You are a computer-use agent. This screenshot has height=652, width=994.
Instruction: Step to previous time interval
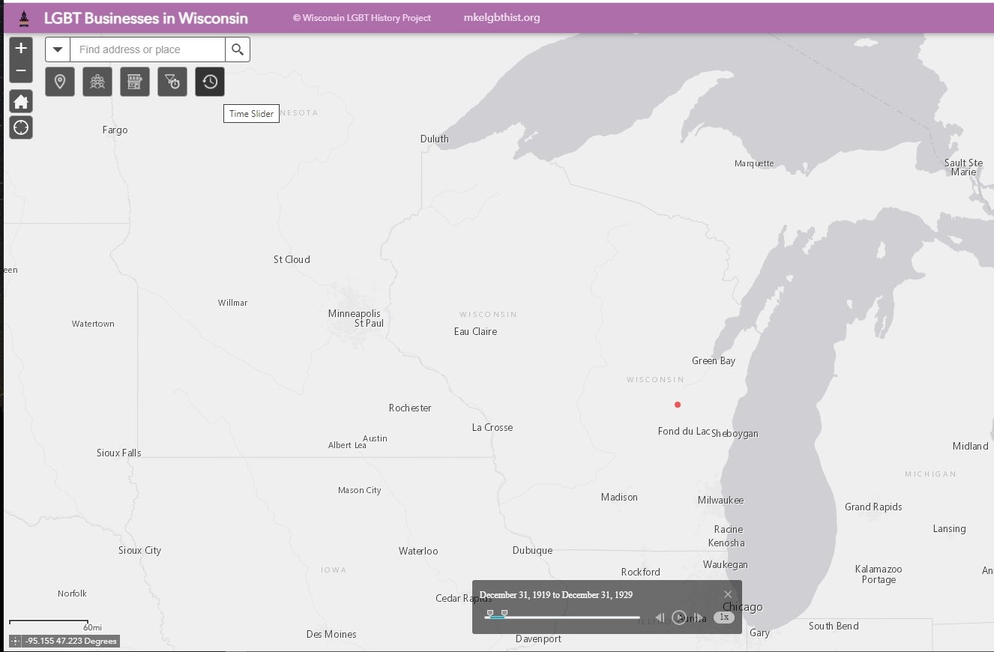(660, 618)
